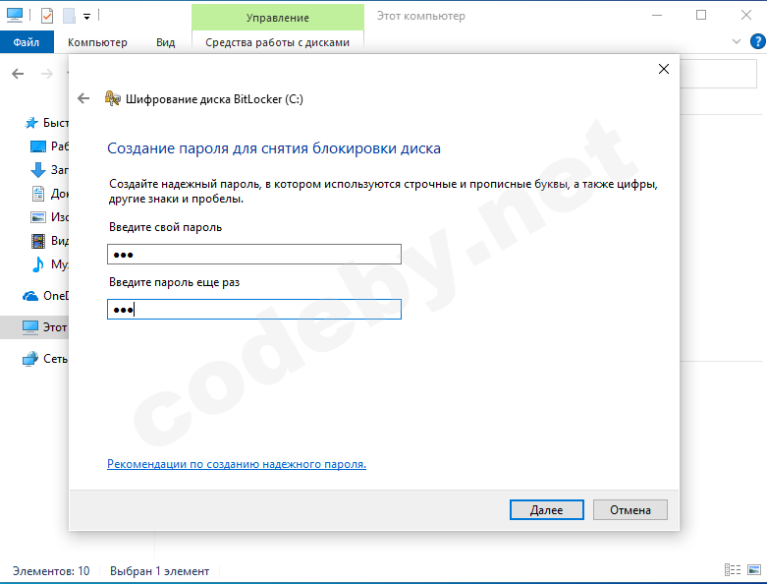Viewport: 767px width, 584px height.
Task: Select Сеть in sidebar
Action: 44,359
